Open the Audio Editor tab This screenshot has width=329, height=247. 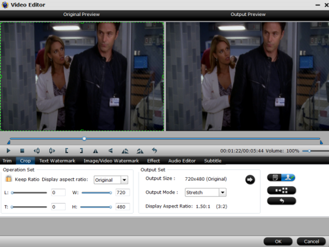point(182,161)
